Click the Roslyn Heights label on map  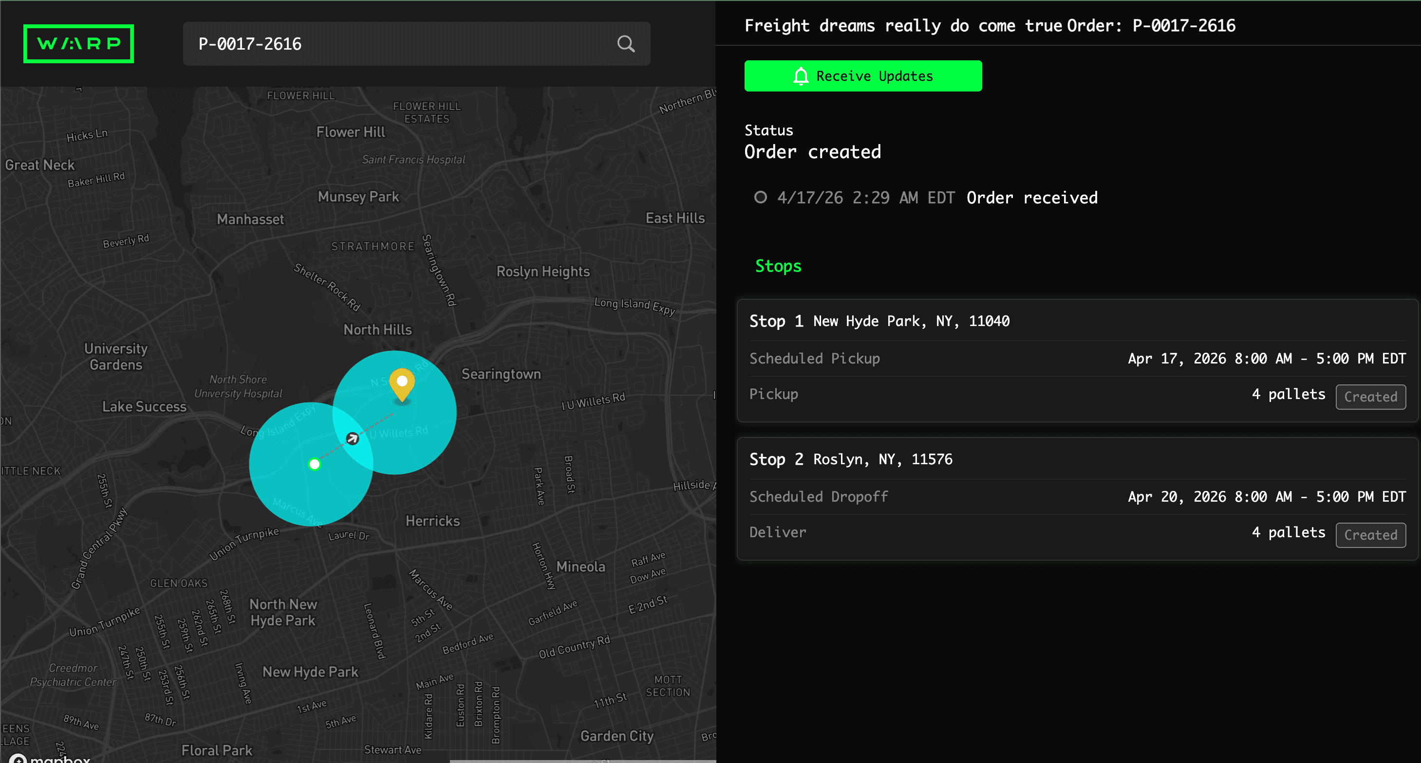[543, 272]
